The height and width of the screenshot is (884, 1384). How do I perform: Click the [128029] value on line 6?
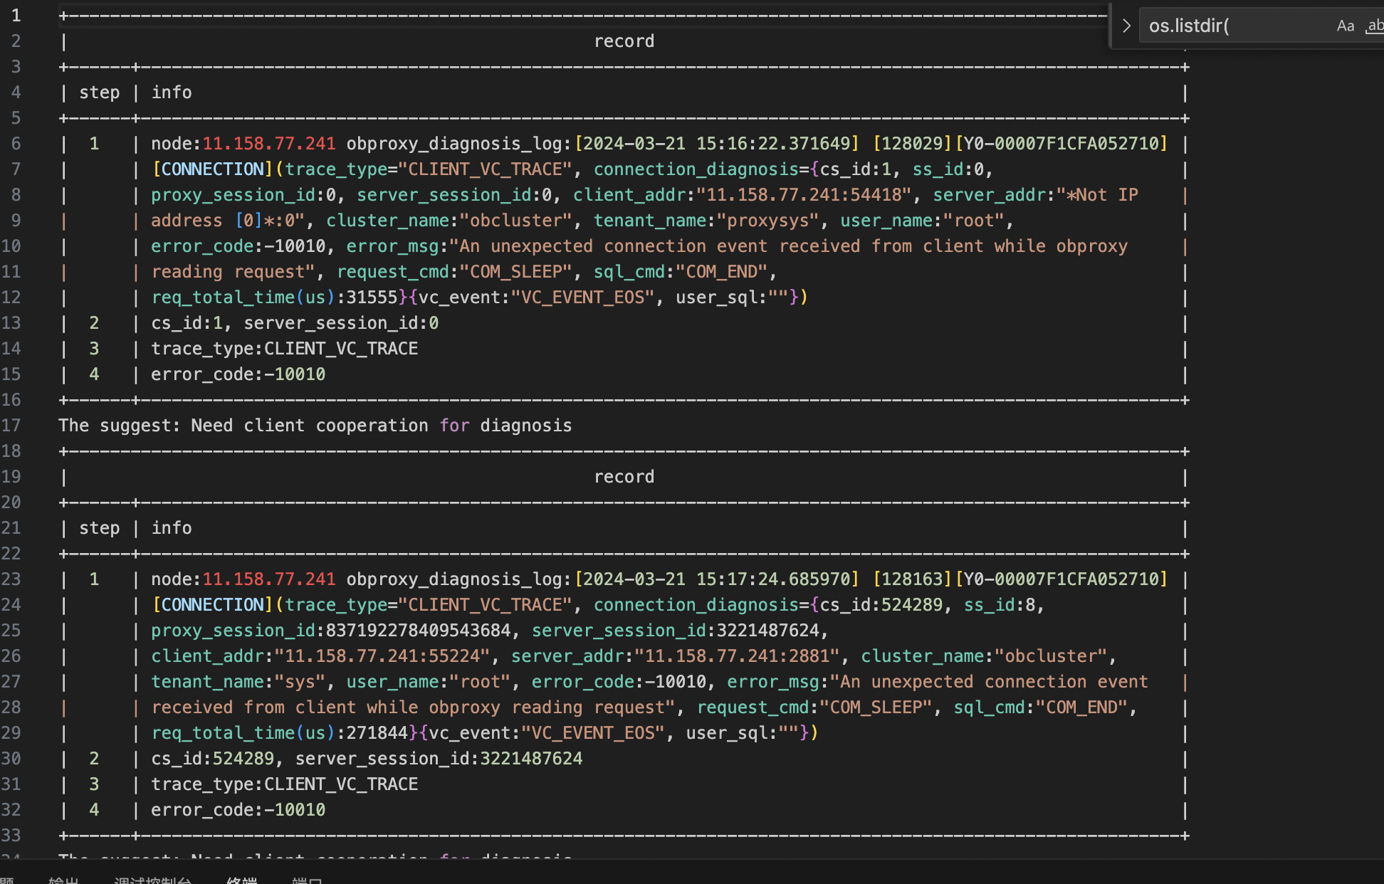pyautogui.click(x=912, y=144)
